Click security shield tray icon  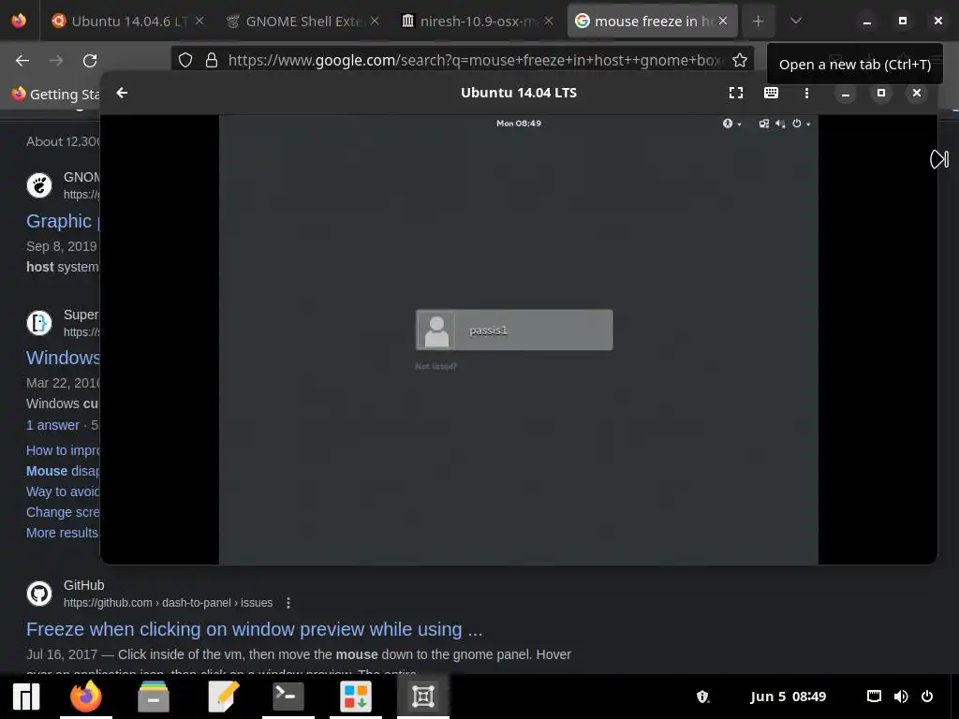coord(702,697)
